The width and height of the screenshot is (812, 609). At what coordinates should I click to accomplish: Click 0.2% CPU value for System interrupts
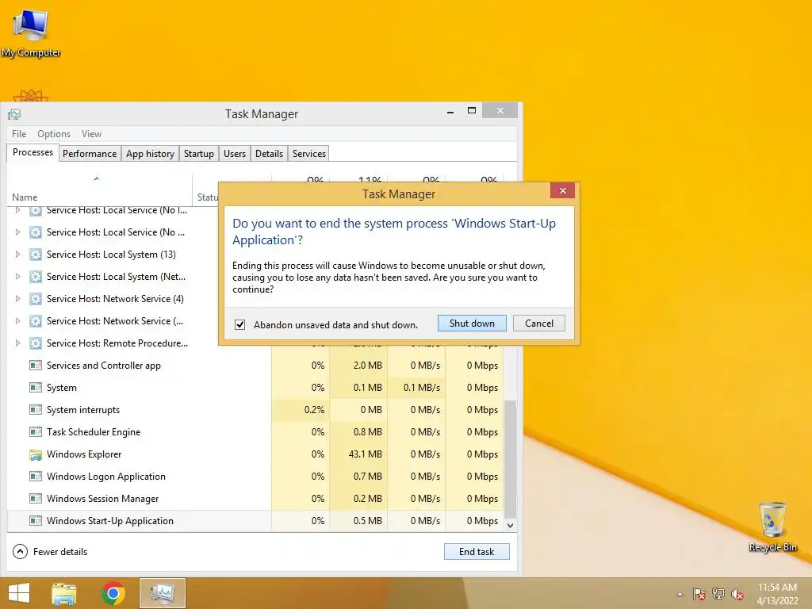(314, 410)
